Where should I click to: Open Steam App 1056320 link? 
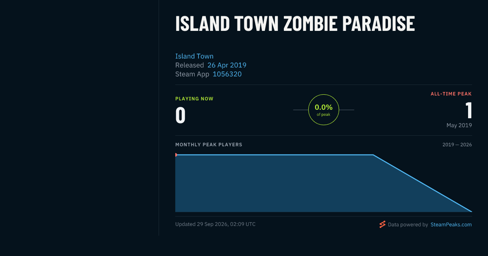tap(227, 74)
